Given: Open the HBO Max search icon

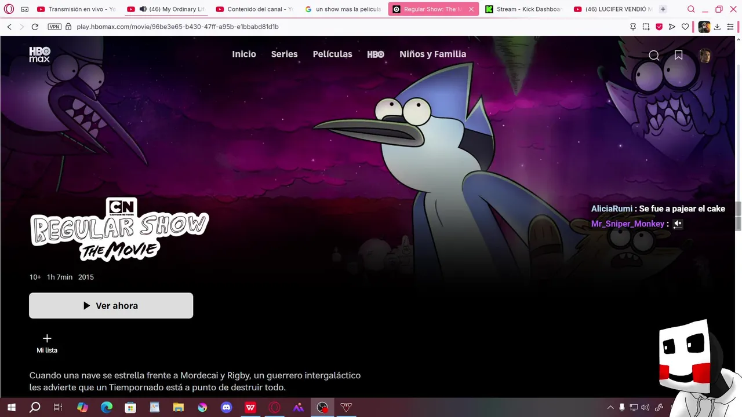Looking at the screenshot, I should click(654, 55).
